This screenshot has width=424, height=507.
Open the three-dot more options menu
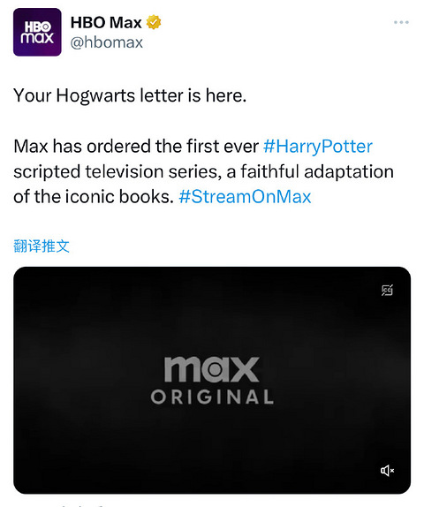click(401, 22)
